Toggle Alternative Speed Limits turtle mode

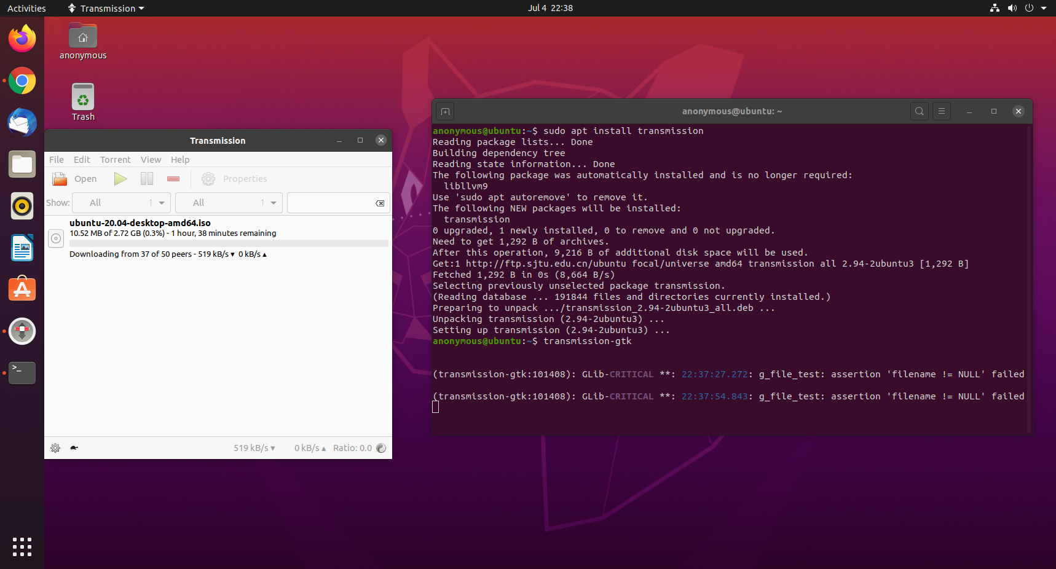coord(74,448)
